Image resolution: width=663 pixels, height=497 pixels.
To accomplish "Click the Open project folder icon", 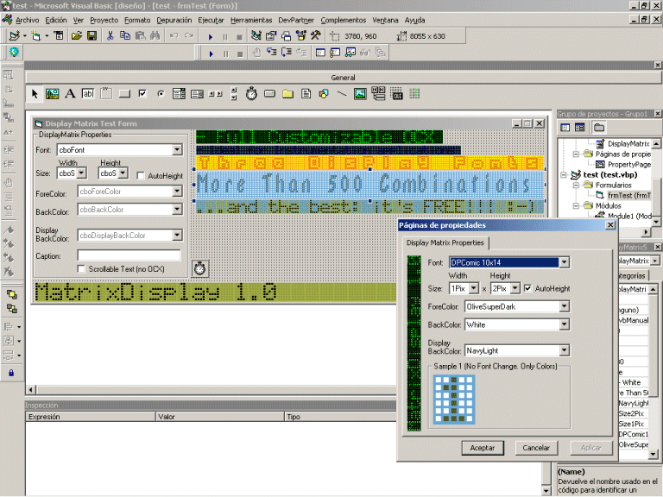I will tap(77, 36).
